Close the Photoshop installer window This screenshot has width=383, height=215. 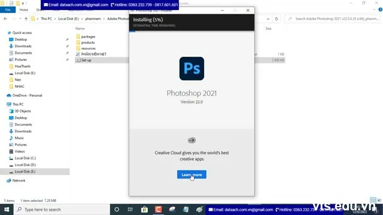248,11
